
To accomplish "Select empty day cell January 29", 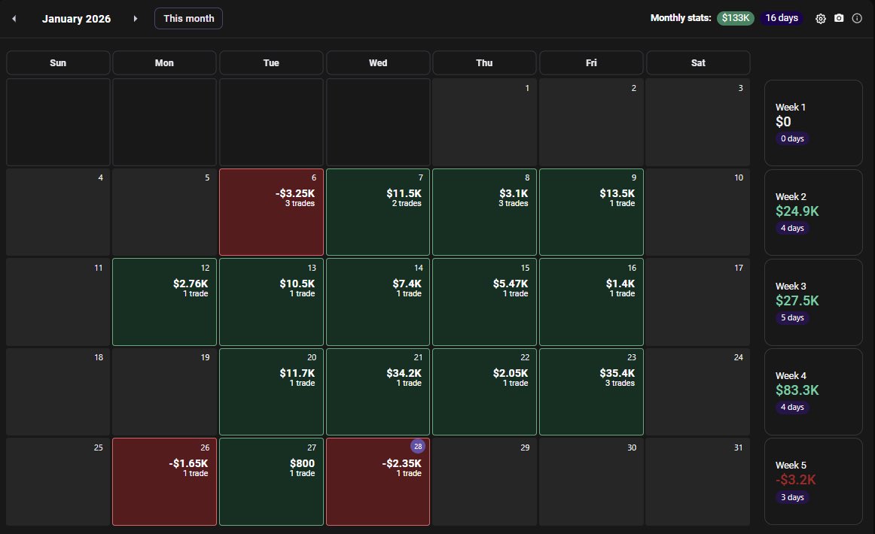I will point(484,481).
